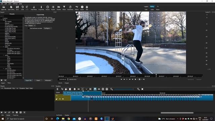Click the Export File button
The height and width of the screenshot is (121, 215).
point(29,80)
